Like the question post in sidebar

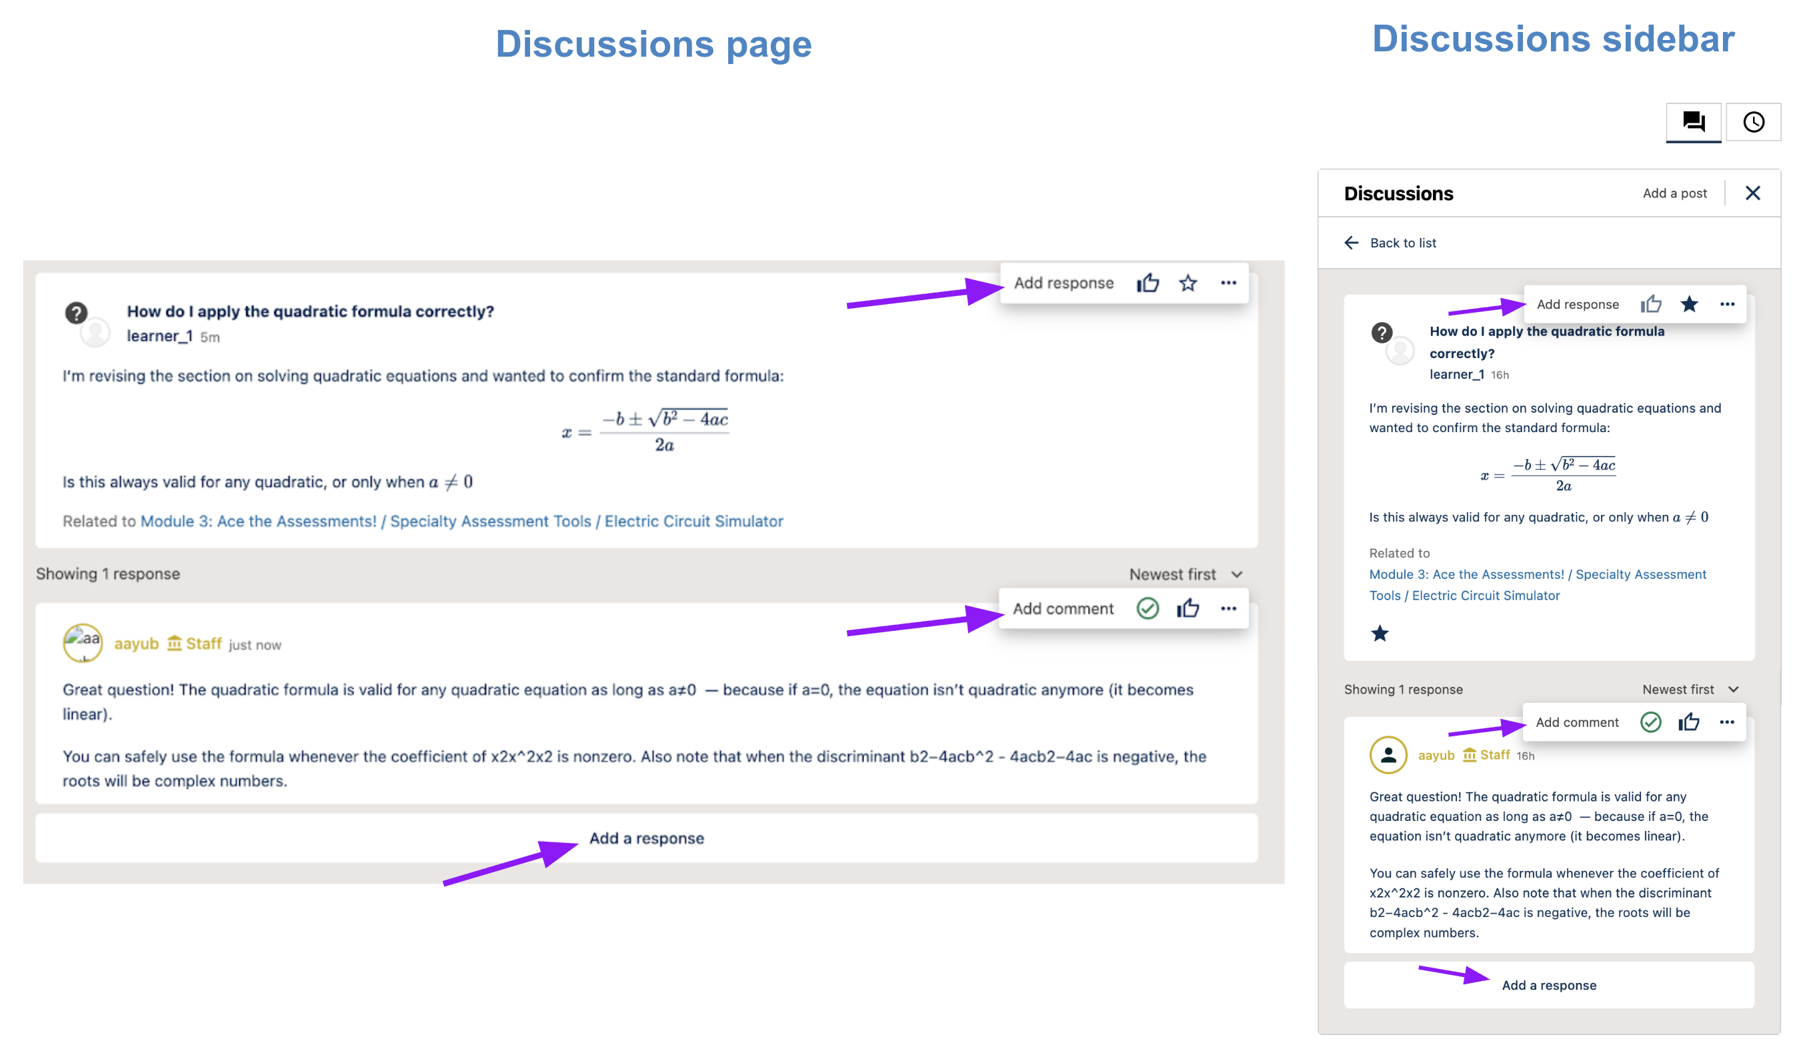1650,305
